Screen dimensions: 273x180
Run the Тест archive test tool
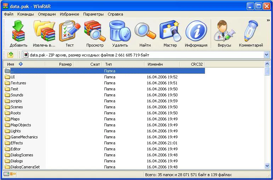tap(70, 31)
